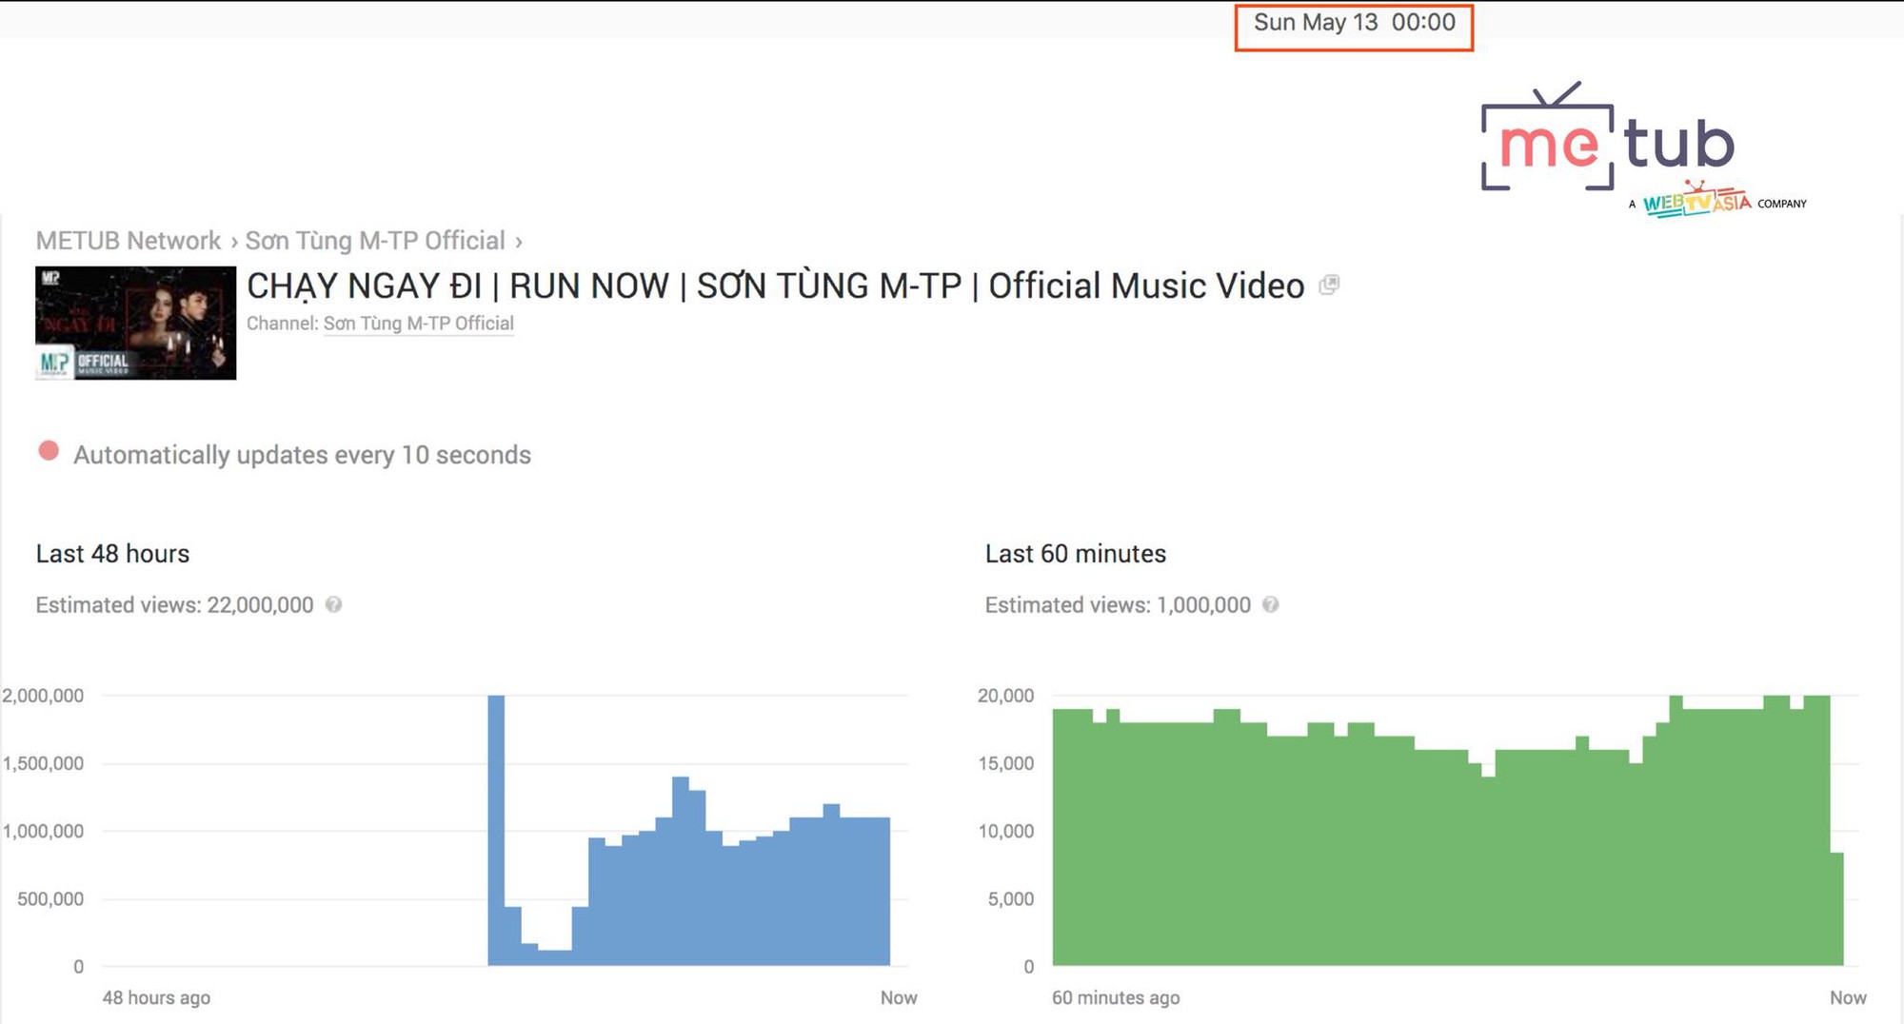Click the red live update indicator dot
The height and width of the screenshot is (1024, 1904).
point(49,451)
